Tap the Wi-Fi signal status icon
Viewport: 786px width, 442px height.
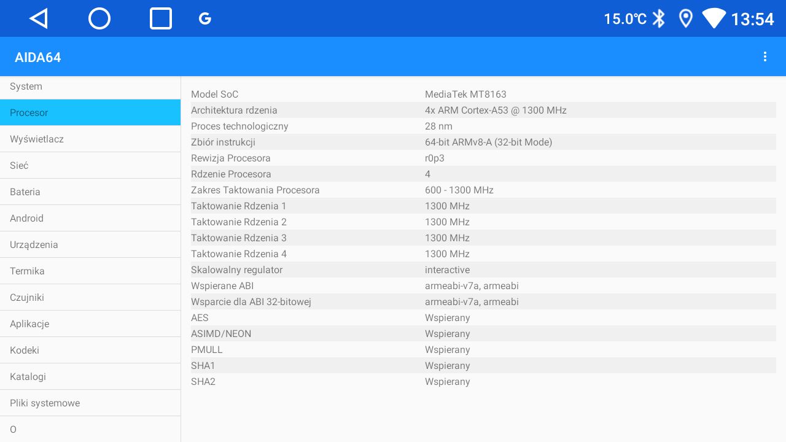pyautogui.click(x=714, y=18)
